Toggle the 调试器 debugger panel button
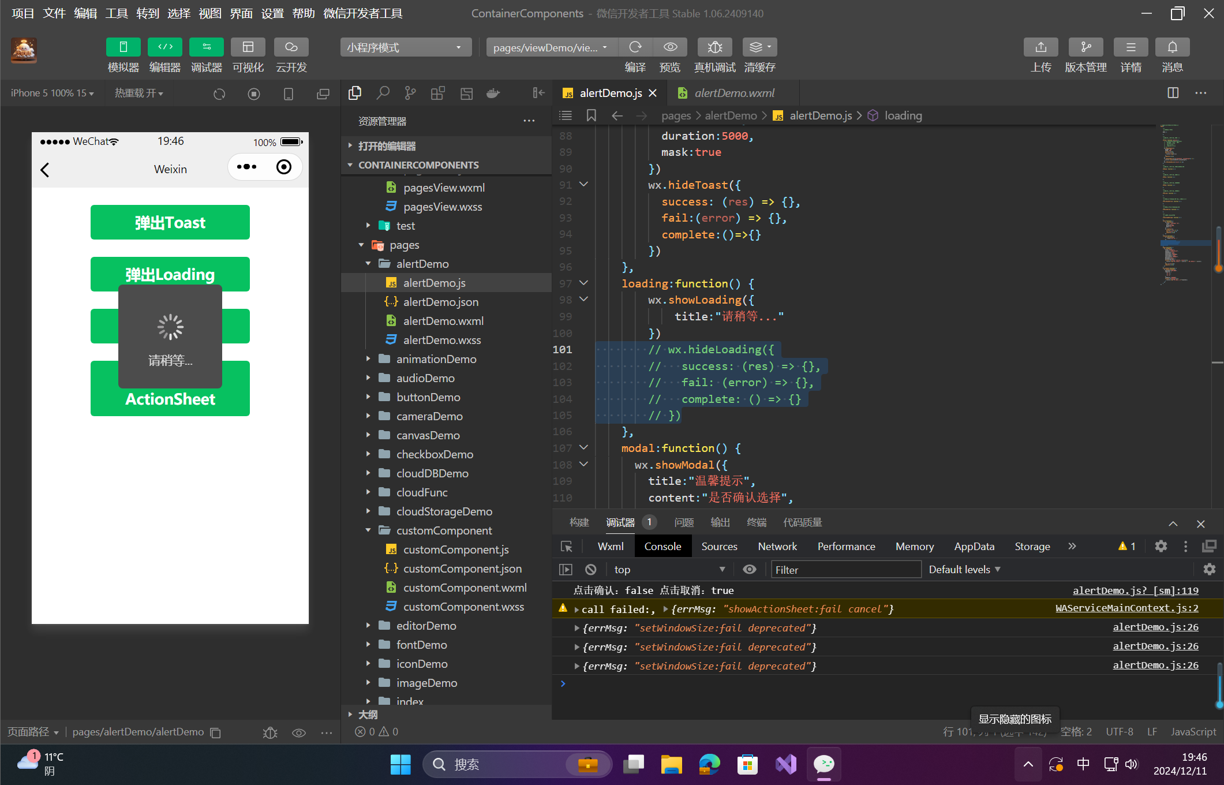1224x785 pixels. pos(206,47)
